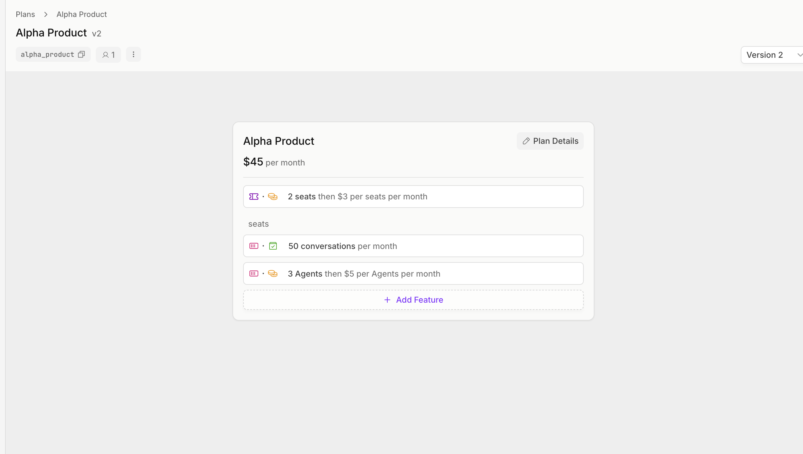Click the coins icon on Agents row
The image size is (803, 454).
point(273,273)
